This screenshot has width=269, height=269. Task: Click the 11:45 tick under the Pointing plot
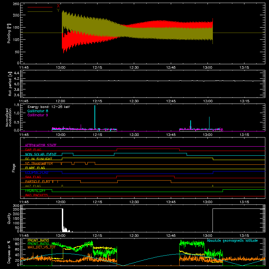pyautogui.click(x=24, y=68)
